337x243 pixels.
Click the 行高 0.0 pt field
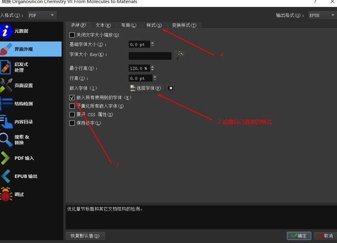pos(141,78)
